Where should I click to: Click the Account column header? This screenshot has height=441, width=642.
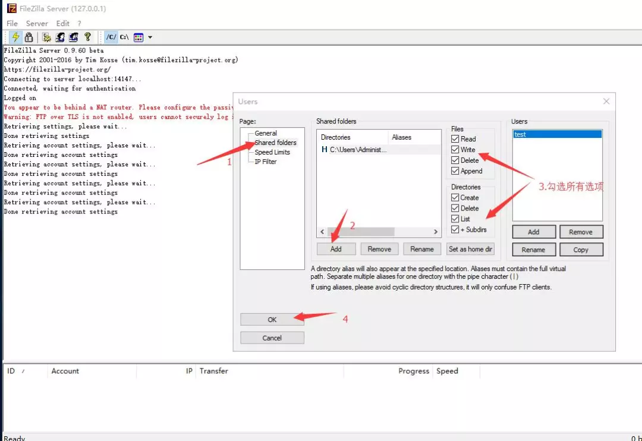click(92, 371)
